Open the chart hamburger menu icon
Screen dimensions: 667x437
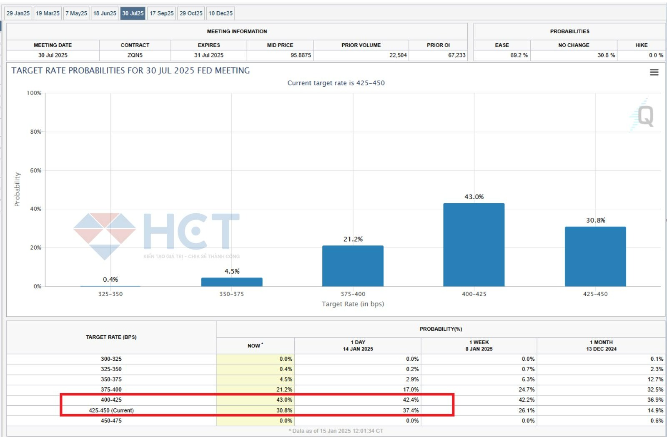pyautogui.click(x=654, y=72)
